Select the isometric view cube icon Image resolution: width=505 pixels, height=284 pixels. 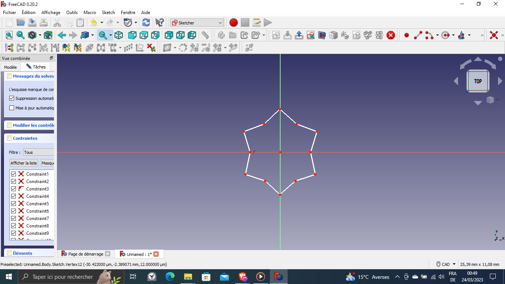tap(119, 35)
